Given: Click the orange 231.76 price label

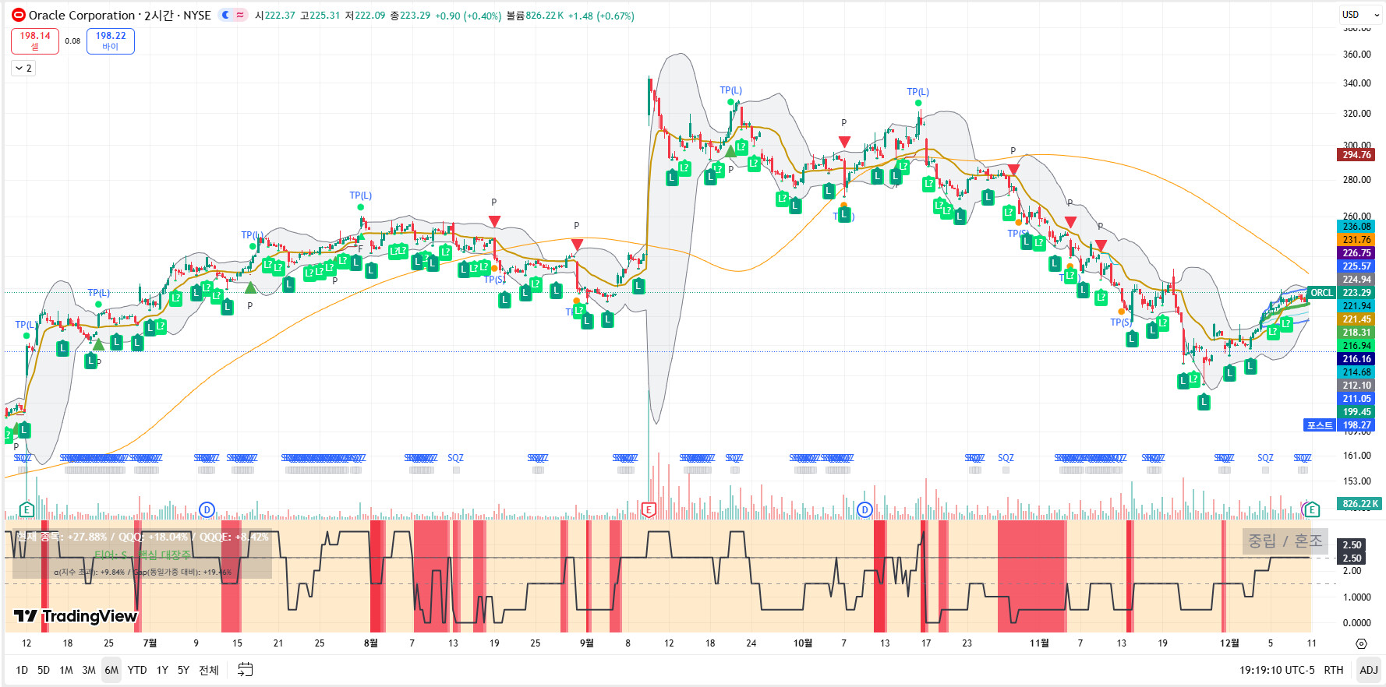Looking at the screenshot, I should coord(1356,240).
